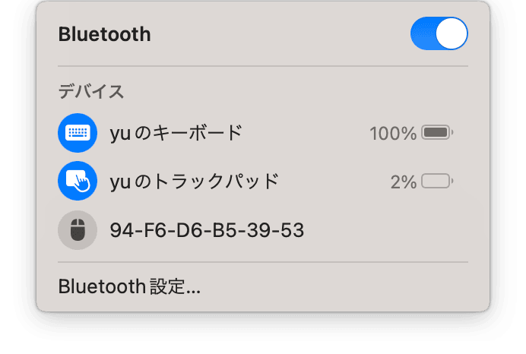The height and width of the screenshot is (354, 526).
Task: Click the white keyboard glyph inside blue circle
Action: point(78,133)
